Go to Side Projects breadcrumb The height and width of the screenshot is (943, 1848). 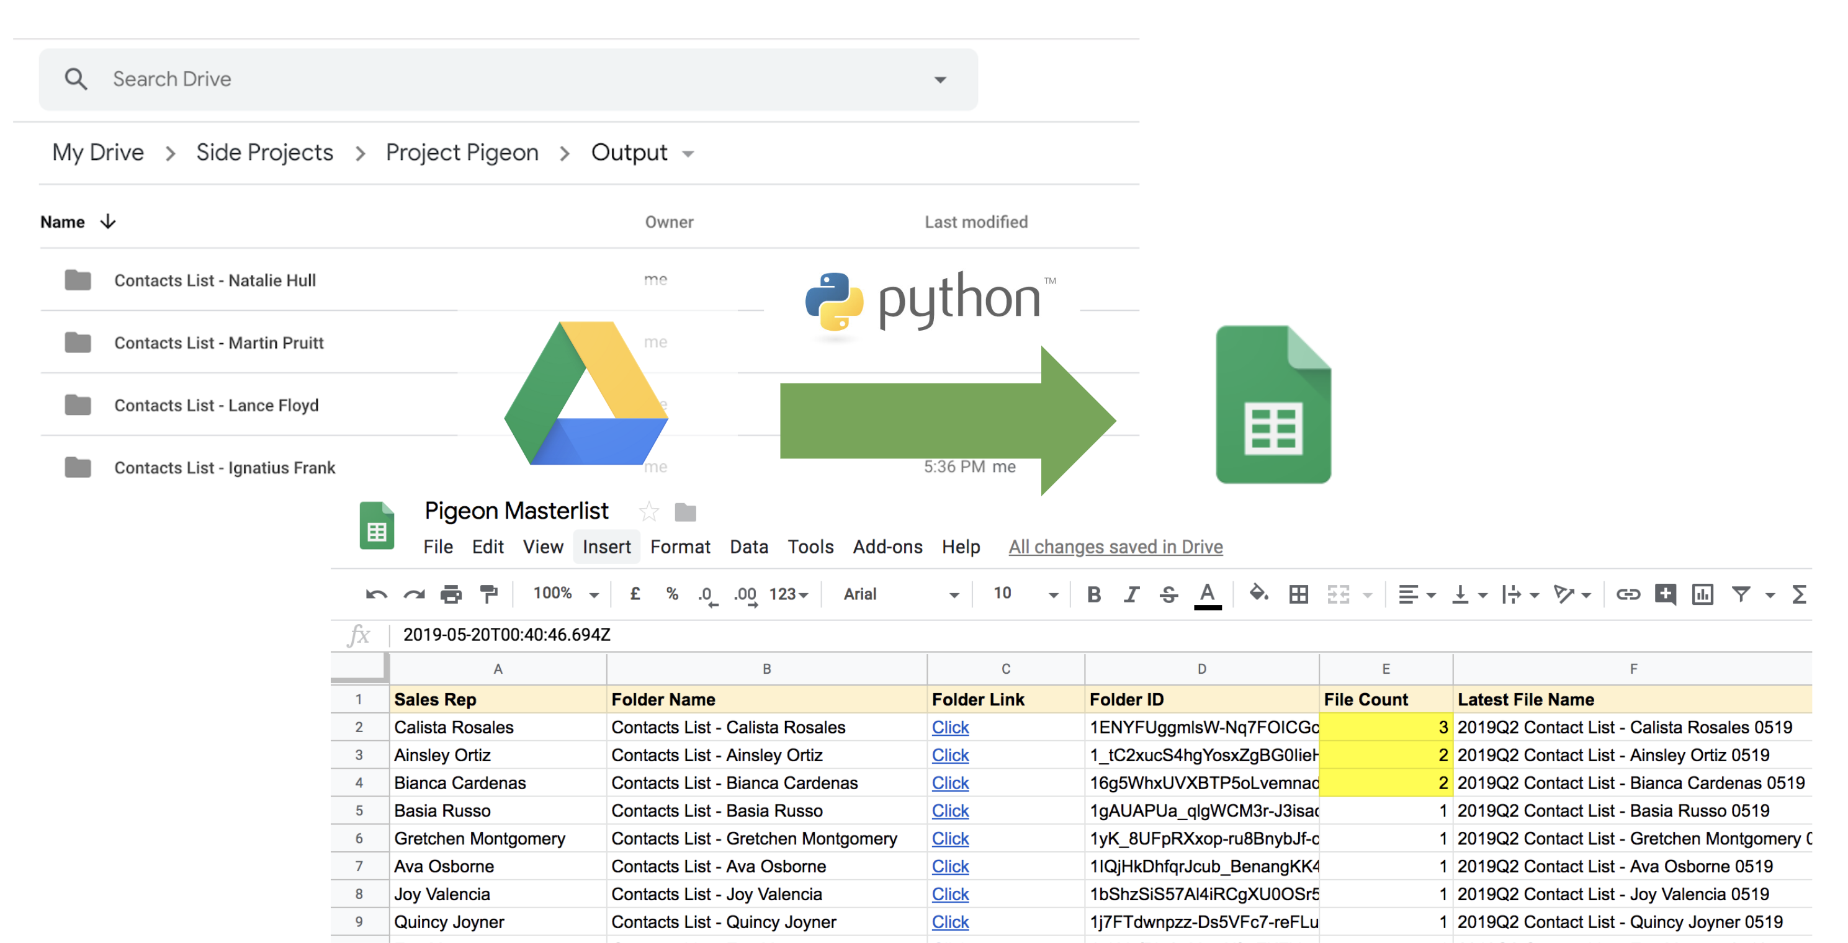click(265, 152)
